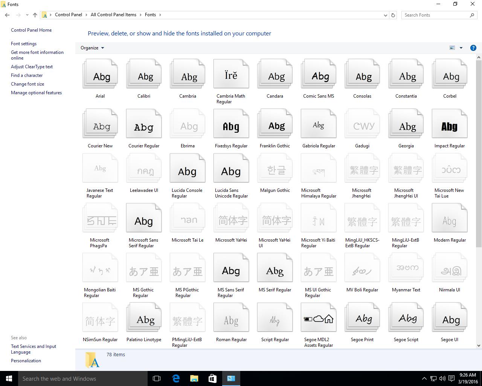Viewport: 482px width, 386px height.
Task: Select the Consolas font icon
Action: point(362,74)
